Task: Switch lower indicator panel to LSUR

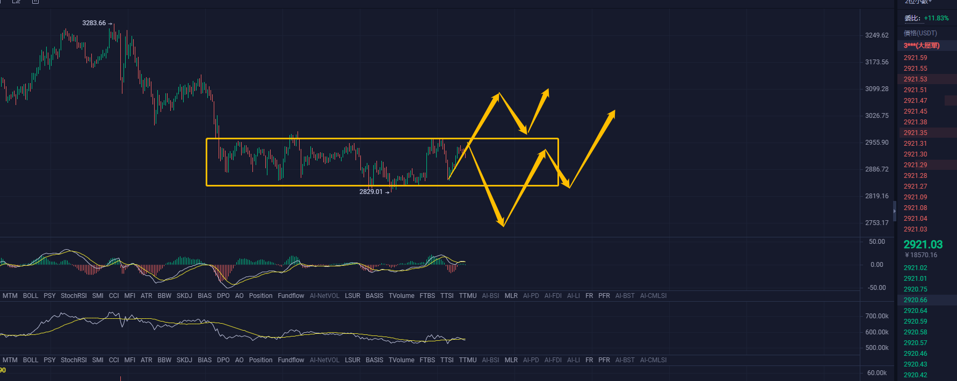Action: click(352, 360)
